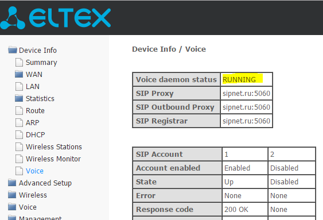
Task: Click the SIP Proxy sipnet.ru:5060 value
Action: [246, 94]
